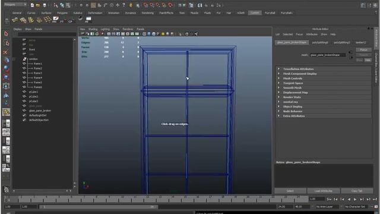Toggle visibility icon of frame1
The width and height of the screenshot is (380, 214).
(24, 64)
